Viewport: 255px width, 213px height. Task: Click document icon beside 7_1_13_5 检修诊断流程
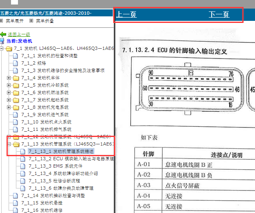(23, 181)
